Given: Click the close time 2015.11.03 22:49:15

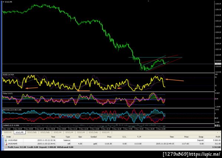Looking at the screenshot, I should click(165, 144).
